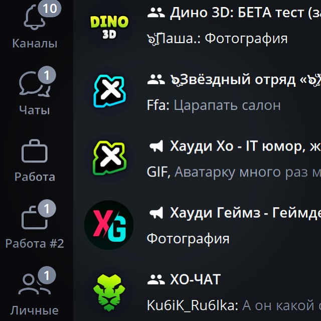
Task: Click the XG avatar of Хауди Геймз
Action: (109, 225)
